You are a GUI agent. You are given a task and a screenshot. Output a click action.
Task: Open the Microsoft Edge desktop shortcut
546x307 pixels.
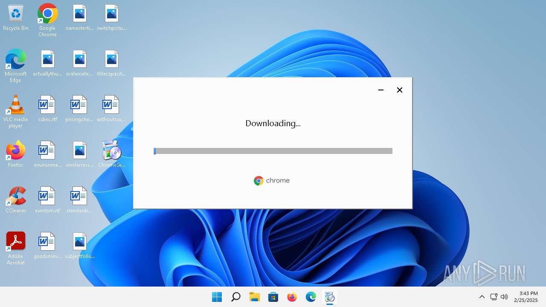click(16, 66)
